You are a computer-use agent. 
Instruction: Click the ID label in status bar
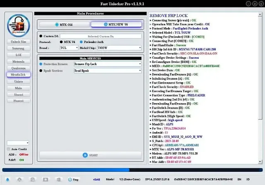248,180
